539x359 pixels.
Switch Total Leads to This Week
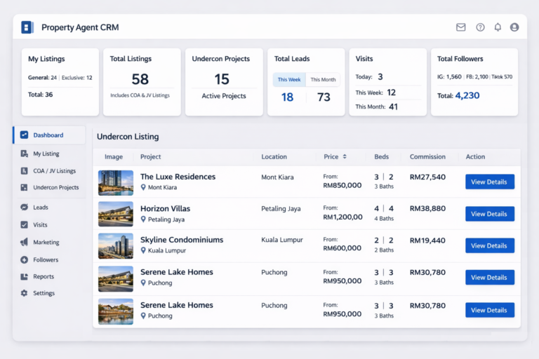click(x=289, y=80)
